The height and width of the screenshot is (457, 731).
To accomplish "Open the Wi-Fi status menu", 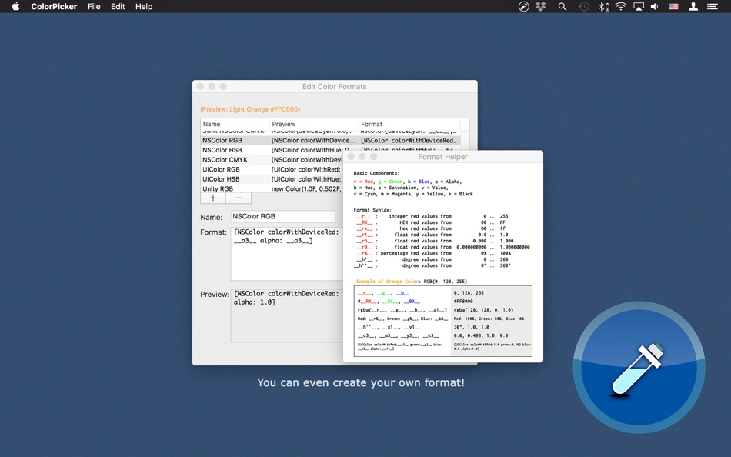I will click(621, 6).
